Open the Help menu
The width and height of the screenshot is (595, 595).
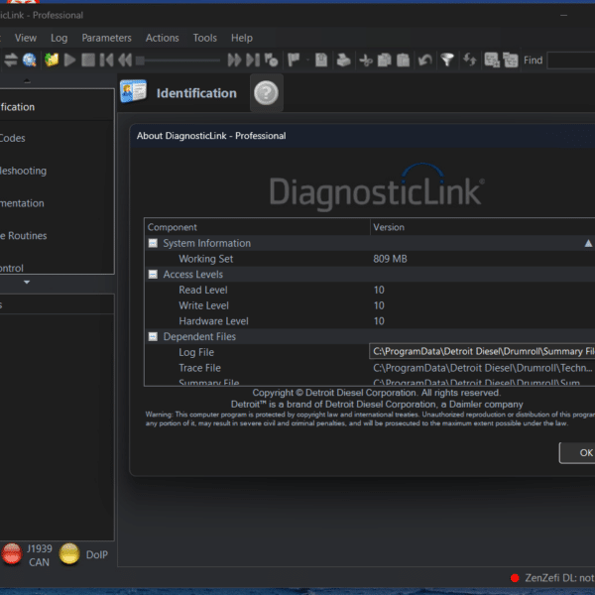pos(242,38)
